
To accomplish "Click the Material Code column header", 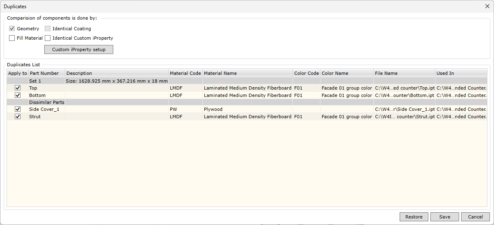I will pyautogui.click(x=185, y=73).
